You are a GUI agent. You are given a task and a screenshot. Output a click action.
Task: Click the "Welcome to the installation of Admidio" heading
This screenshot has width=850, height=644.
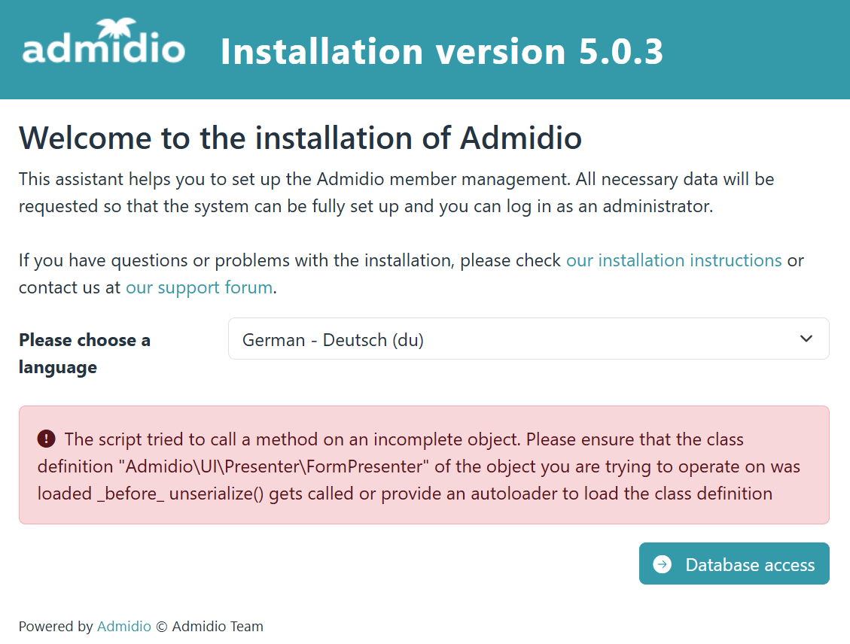tap(300, 138)
